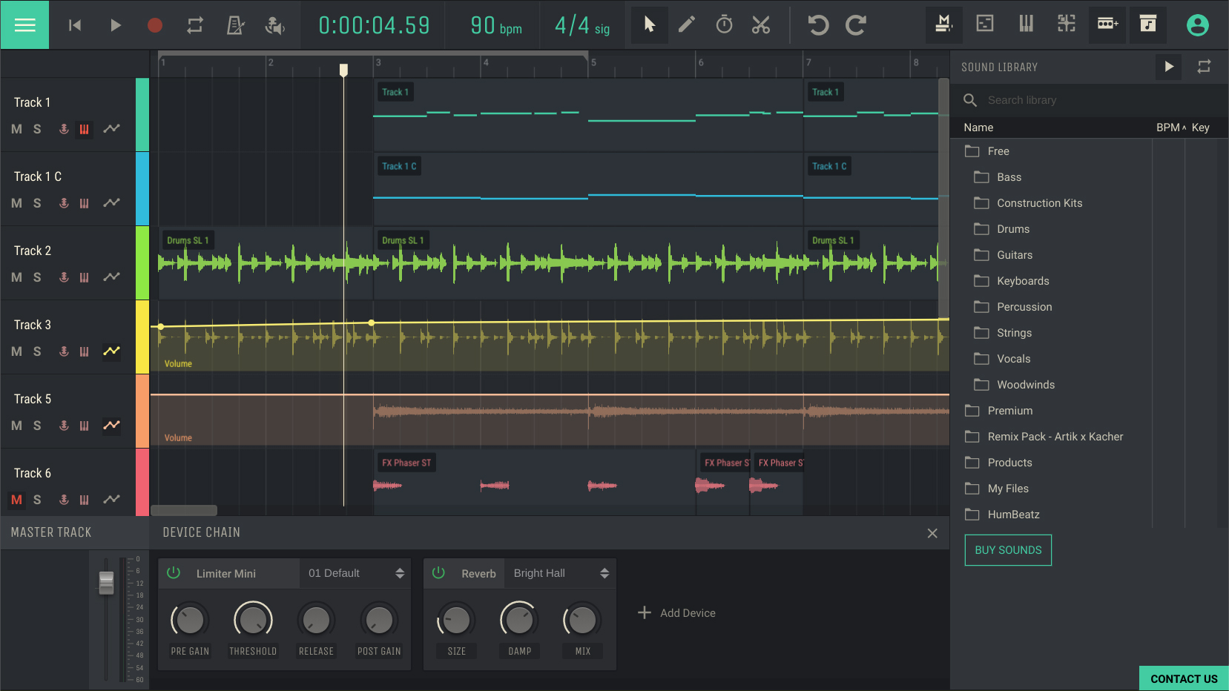This screenshot has width=1229, height=691.
Task: Toggle loop preview in sound library
Action: (1205, 67)
